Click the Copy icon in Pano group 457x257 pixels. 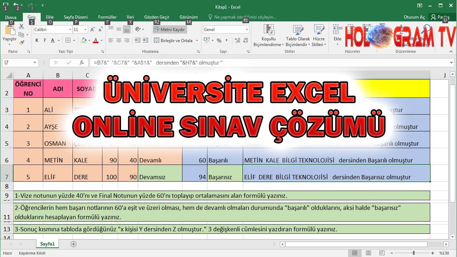tap(21, 35)
